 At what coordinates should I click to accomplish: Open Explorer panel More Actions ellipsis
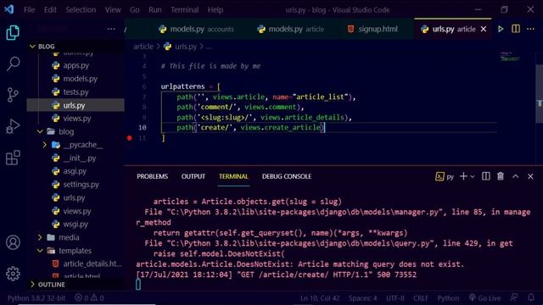111,29
